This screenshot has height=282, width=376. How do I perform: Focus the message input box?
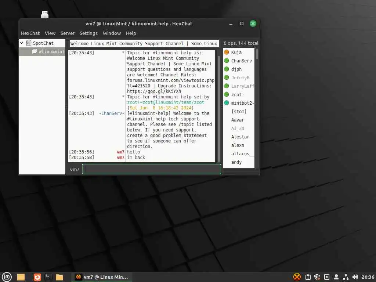152,169
